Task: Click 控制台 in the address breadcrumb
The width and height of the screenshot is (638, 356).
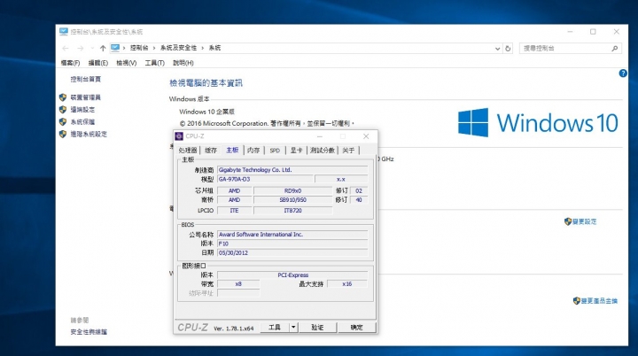Action: point(139,48)
